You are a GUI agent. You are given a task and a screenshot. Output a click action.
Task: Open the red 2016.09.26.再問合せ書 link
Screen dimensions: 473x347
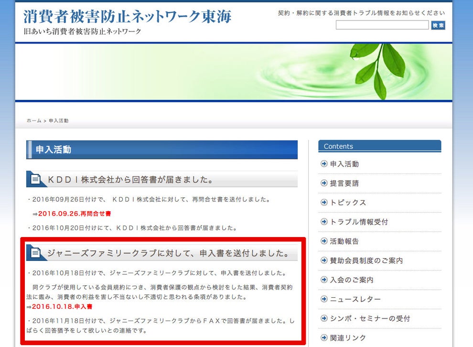point(74,214)
